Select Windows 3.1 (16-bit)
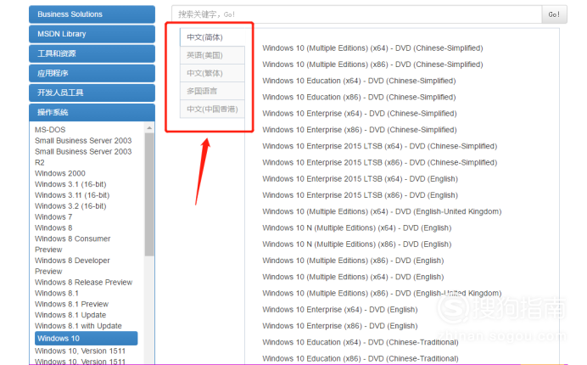Viewport: 587px width, 365px height. click(x=70, y=184)
